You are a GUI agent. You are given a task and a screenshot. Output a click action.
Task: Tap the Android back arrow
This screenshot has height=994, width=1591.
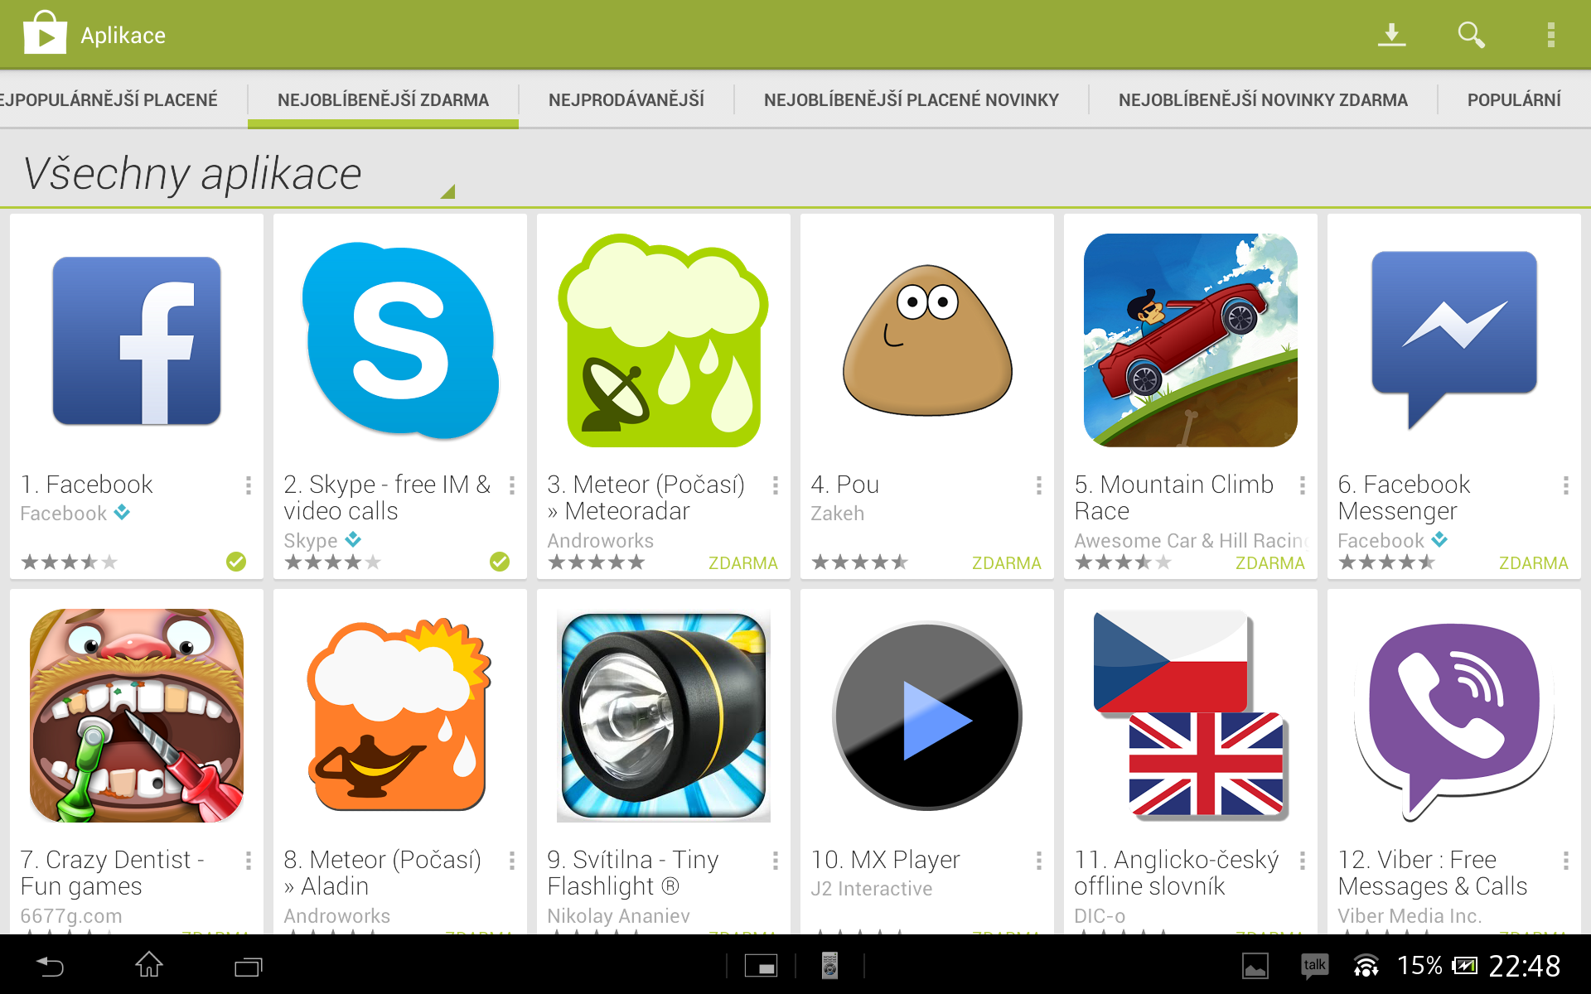coord(50,966)
